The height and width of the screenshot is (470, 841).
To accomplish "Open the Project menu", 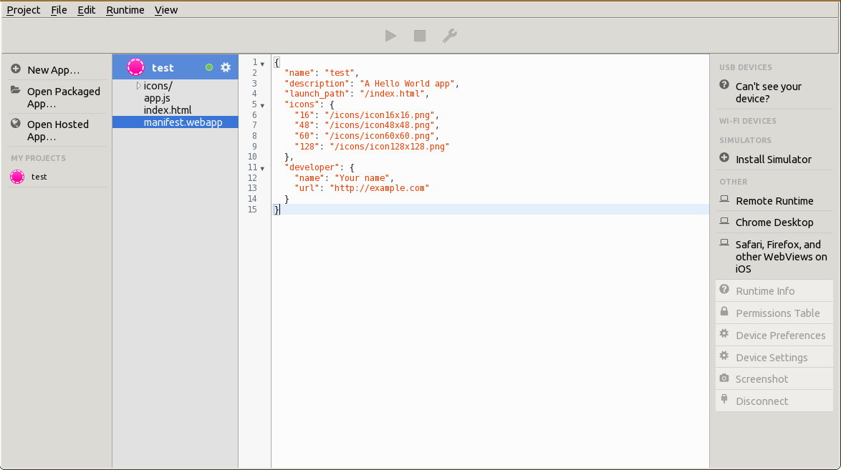I will point(24,10).
